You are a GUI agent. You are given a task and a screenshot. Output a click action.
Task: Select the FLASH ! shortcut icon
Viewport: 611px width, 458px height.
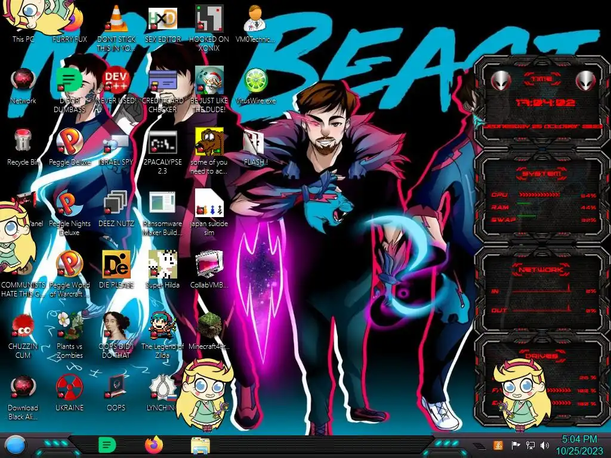coord(255,142)
